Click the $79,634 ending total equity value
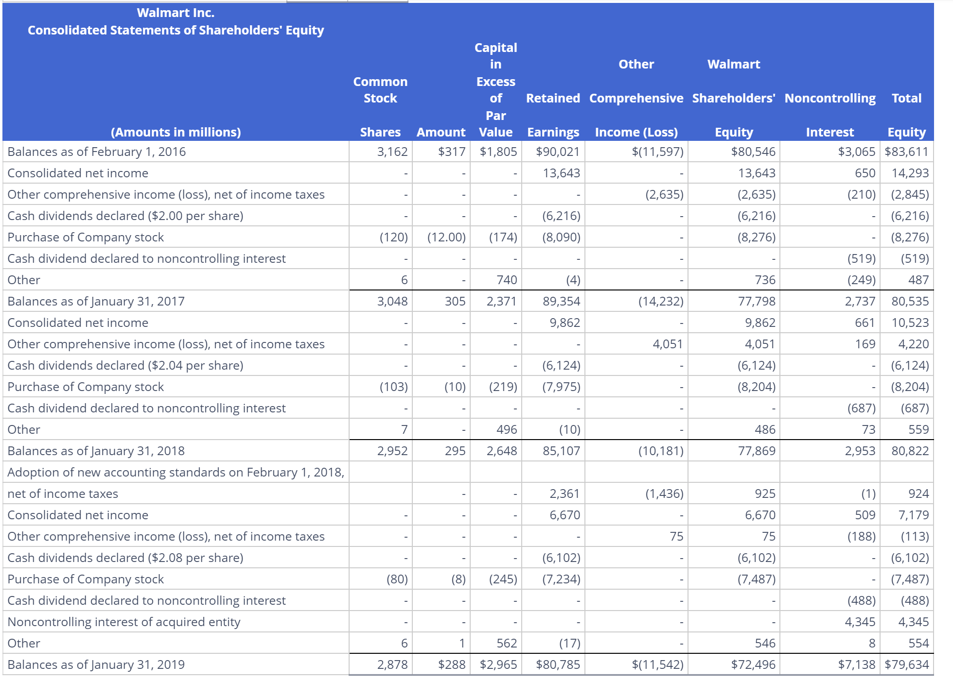953x681 pixels. pos(906,664)
